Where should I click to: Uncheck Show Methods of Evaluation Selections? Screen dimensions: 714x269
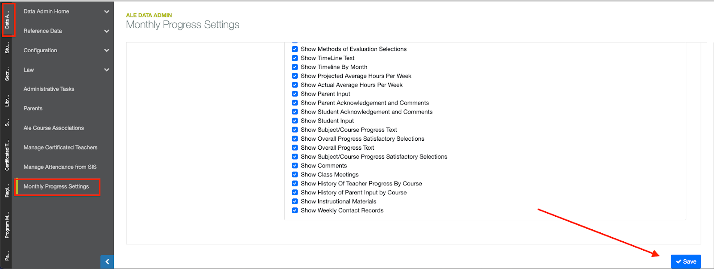tap(295, 49)
